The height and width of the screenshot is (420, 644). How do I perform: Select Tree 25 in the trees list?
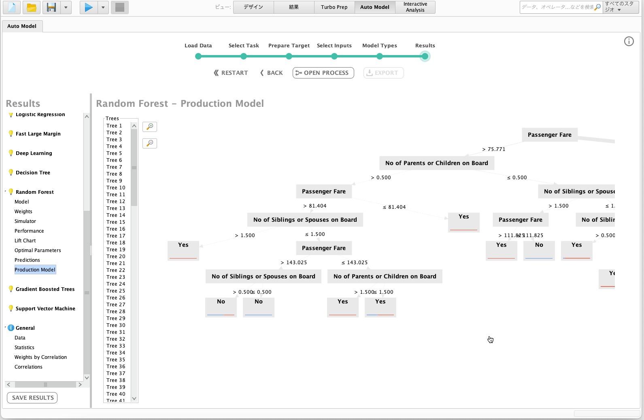116,291
